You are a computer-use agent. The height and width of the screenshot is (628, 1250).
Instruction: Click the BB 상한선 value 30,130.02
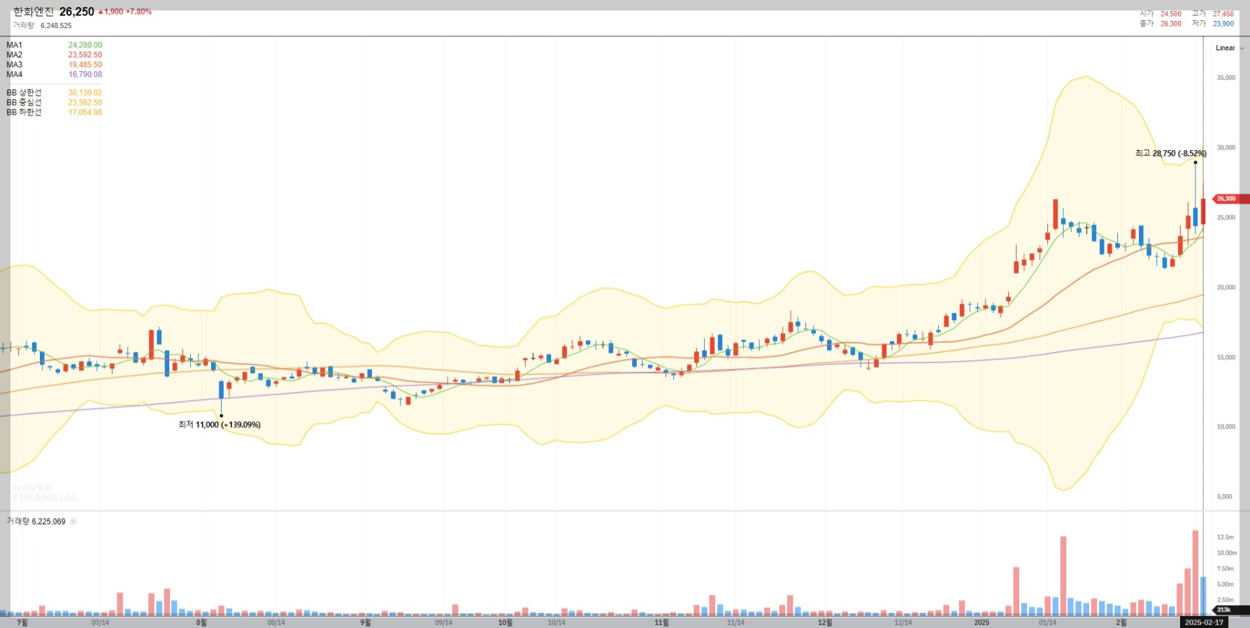click(x=85, y=93)
